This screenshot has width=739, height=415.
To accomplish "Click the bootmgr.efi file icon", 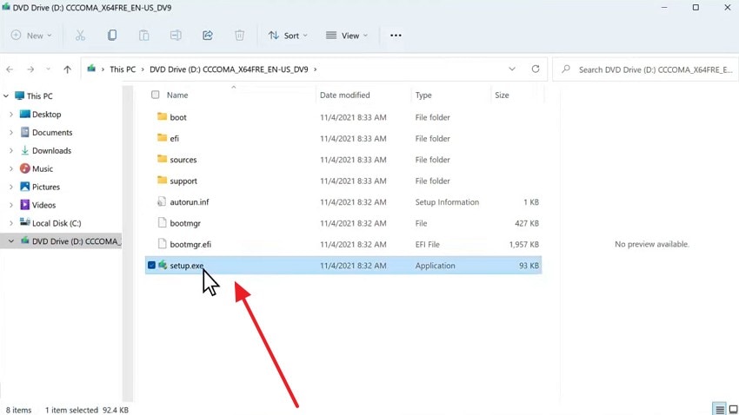I will click(162, 244).
